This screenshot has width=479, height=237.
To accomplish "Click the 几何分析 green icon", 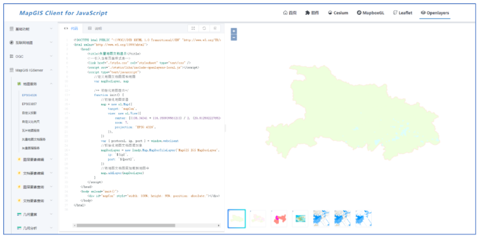I will point(19,228).
